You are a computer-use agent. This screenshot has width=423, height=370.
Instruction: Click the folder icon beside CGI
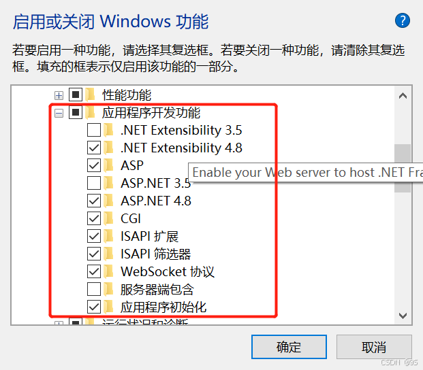[109, 218]
